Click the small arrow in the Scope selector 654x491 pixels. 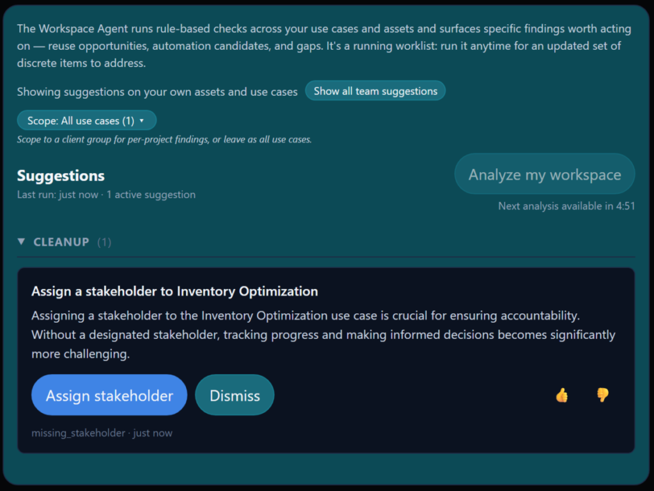point(142,121)
